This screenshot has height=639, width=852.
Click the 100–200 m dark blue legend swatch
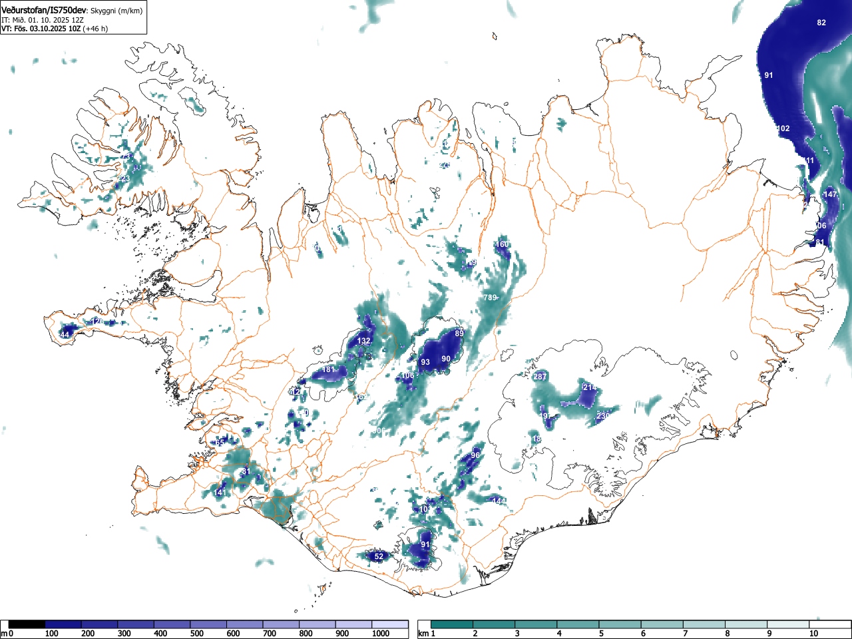63,624
